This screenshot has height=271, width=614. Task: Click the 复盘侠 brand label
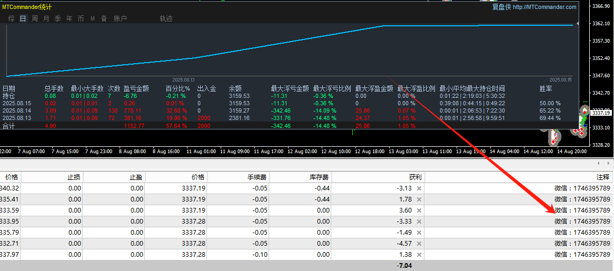coord(502,7)
